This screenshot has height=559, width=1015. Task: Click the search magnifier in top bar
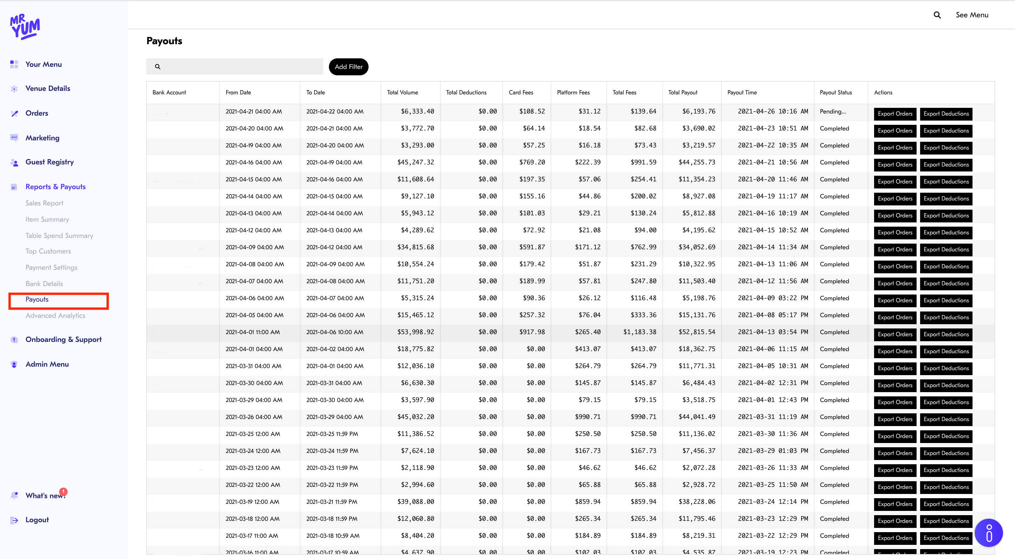[x=937, y=15]
